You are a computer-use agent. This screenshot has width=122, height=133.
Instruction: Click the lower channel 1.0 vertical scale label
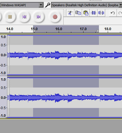[x=3, y=80]
